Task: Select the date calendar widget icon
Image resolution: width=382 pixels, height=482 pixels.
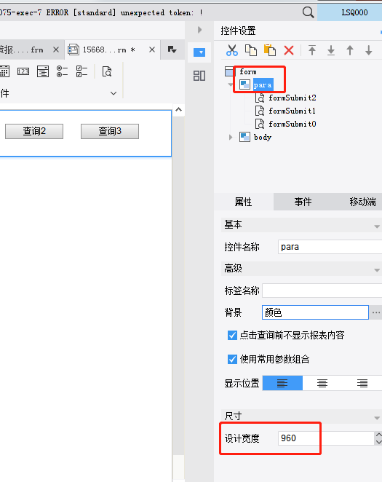Action: tap(4, 71)
